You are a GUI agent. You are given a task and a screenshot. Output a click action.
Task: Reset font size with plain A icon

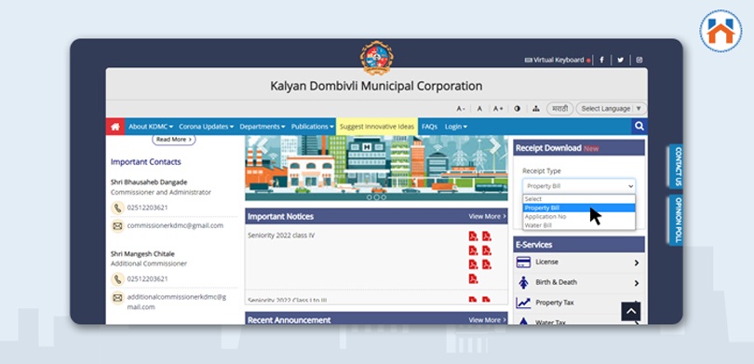click(x=479, y=109)
